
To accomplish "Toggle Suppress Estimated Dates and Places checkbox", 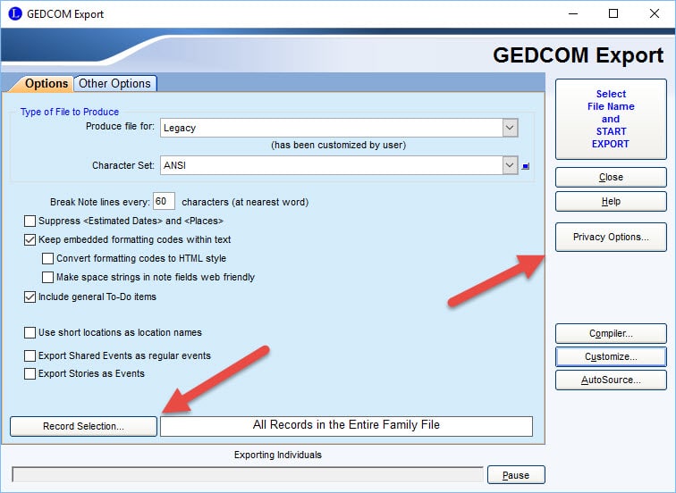I will pos(30,221).
